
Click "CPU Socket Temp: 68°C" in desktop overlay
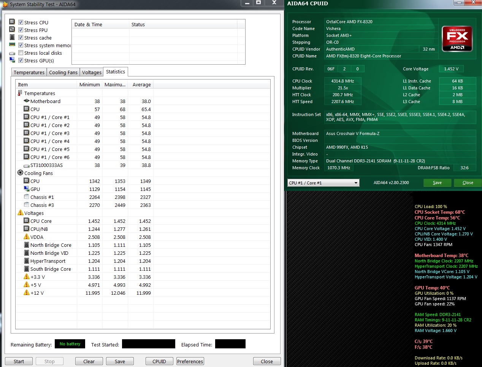(440, 212)
